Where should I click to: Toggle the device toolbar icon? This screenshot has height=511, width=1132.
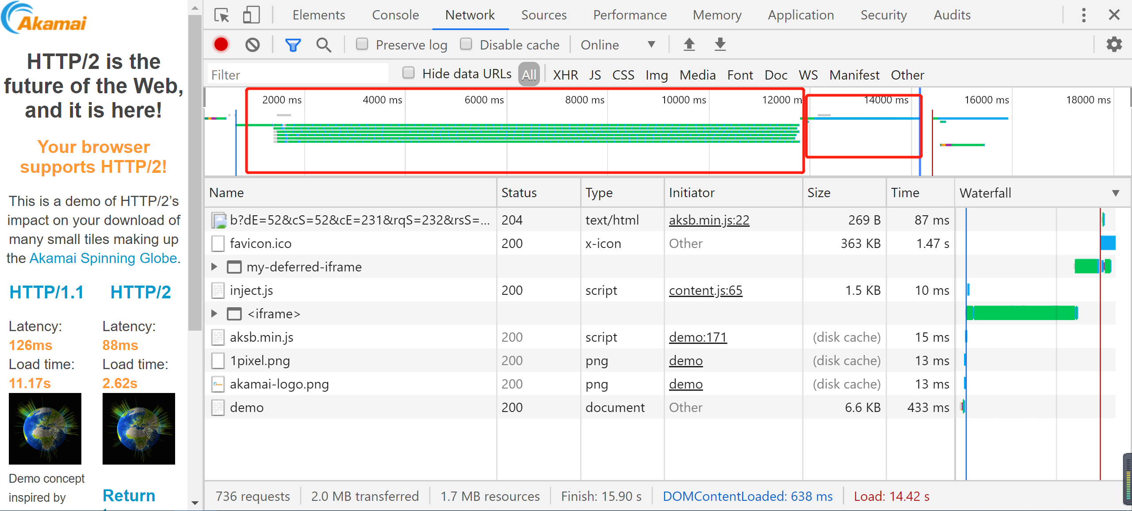(251, 15)
